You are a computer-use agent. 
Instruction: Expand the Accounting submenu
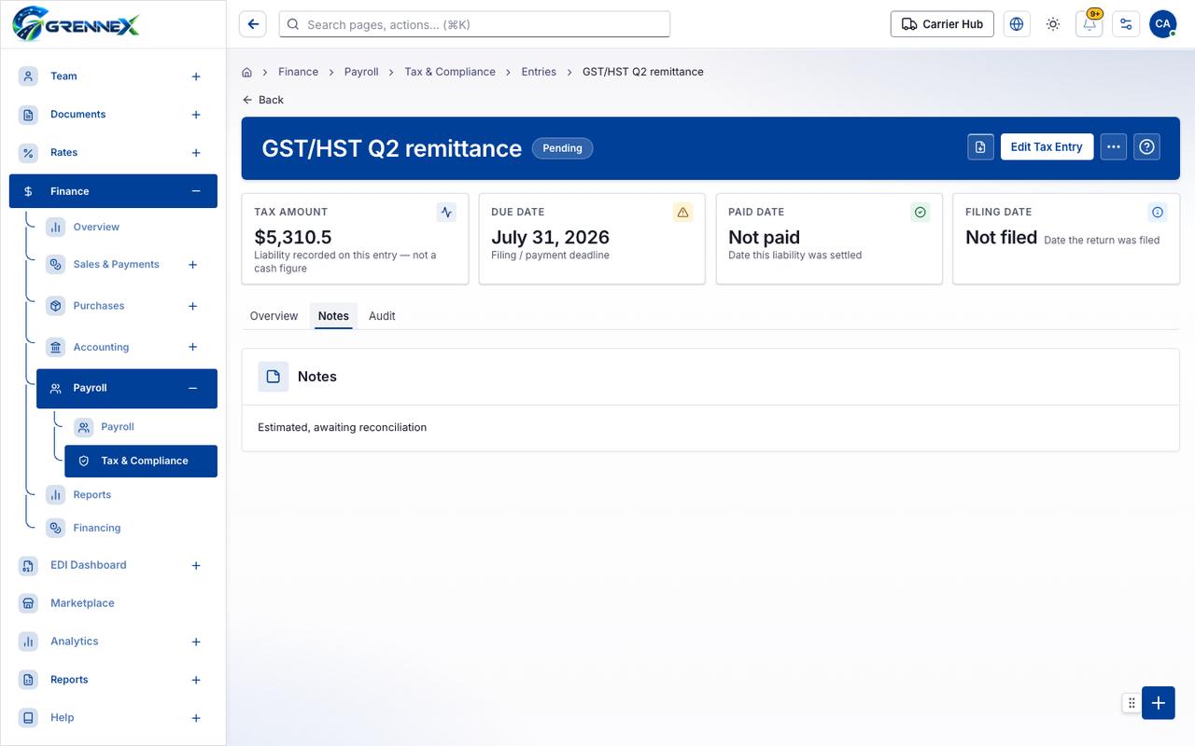pyautogui.click(x=193, y=347)
